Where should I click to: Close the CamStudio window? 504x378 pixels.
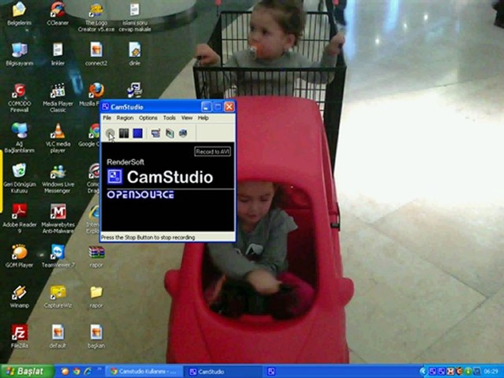tap(229, 107)
